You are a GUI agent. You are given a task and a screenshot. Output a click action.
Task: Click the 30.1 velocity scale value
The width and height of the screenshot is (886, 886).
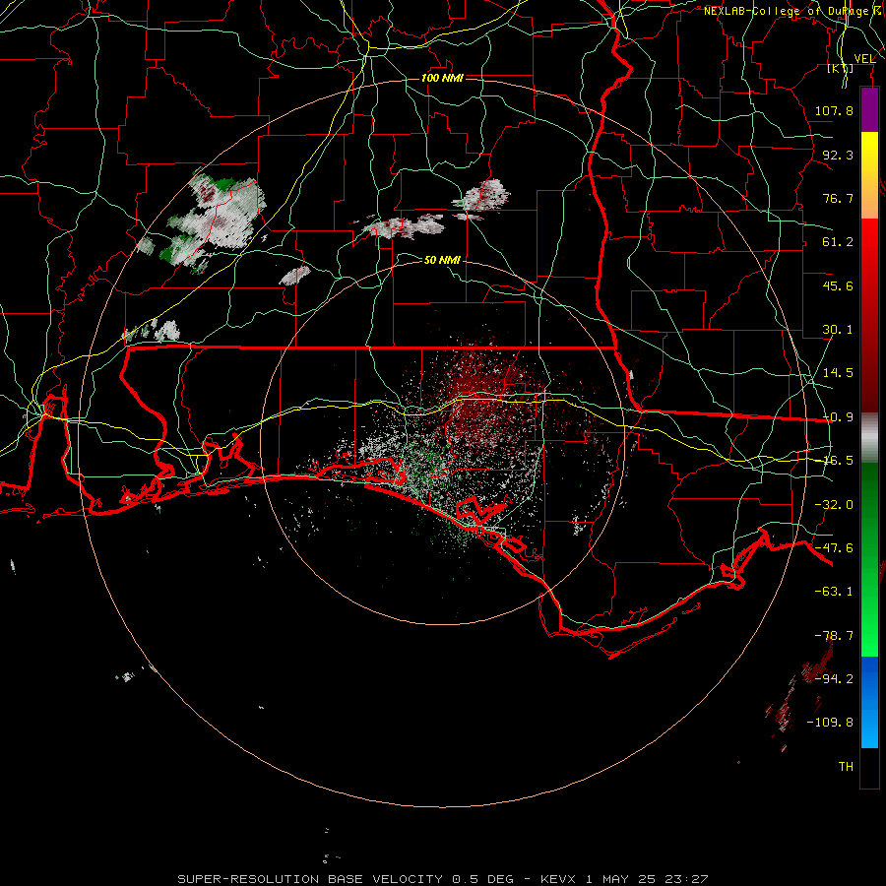tap(838, 330)
